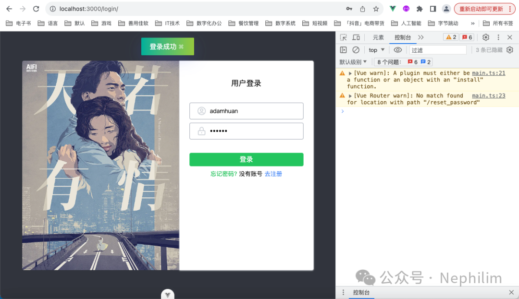Show more hidden bookmarks chevron
This screenshot has height=299, width=519.
coord(473,23)
